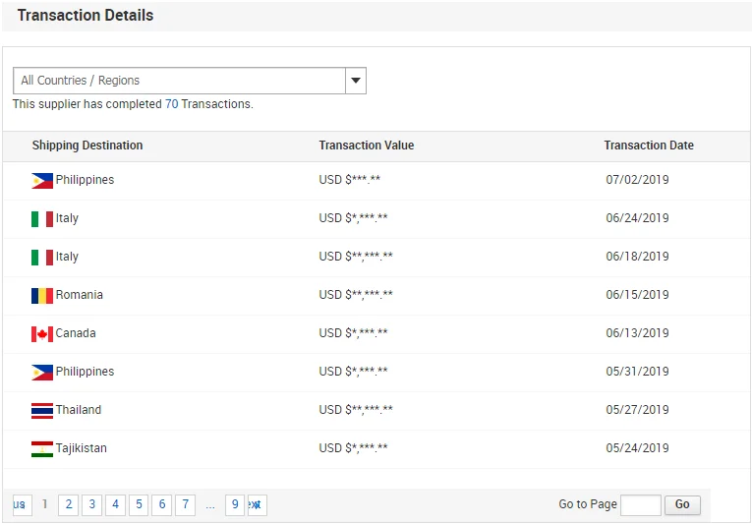Select page 7 in the pagination

185,504
